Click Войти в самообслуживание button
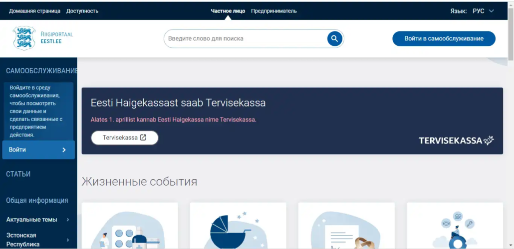The height and width of the screenshot is (249, 514). point(444,39)
